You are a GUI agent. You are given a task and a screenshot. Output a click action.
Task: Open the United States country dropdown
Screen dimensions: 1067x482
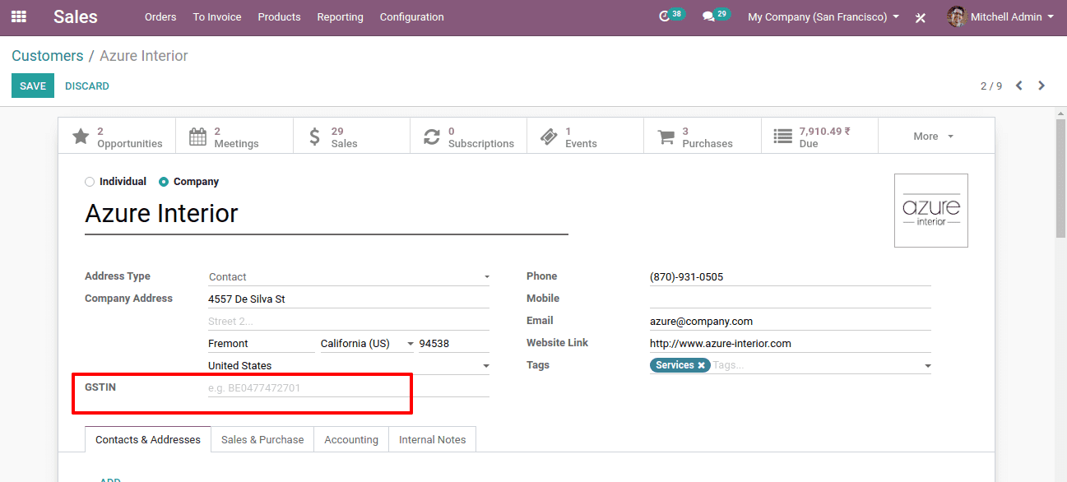(349, 366)
